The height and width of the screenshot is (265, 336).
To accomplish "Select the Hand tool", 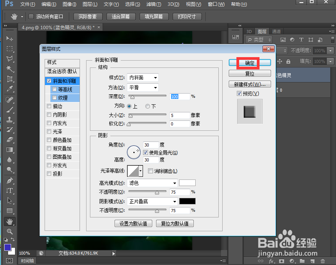I will [x=9, y=221].
